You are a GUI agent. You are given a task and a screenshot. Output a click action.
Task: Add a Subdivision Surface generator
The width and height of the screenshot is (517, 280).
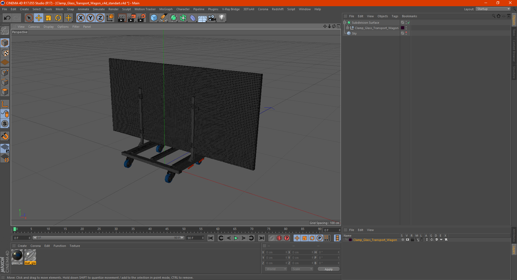coord(174,18)
